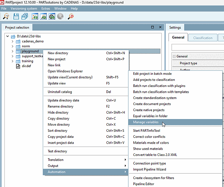The width and height of the screenshot is (224, 187).
Task: Collapse the General properties group
Action: pyautogui.click(x=174, y=56)
